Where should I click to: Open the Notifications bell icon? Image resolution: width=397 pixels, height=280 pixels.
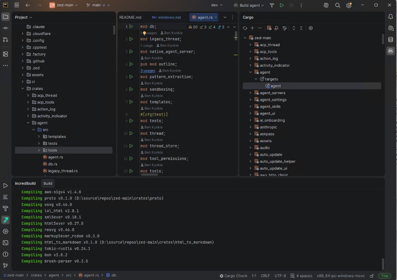pos(391,17)
